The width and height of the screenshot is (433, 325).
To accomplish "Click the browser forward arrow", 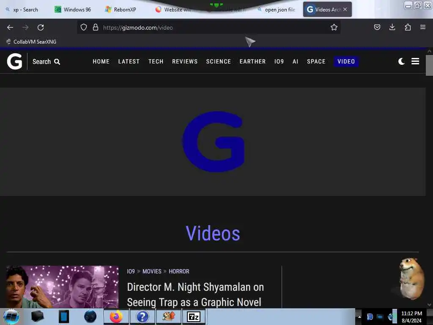I will tap(25, 28).
